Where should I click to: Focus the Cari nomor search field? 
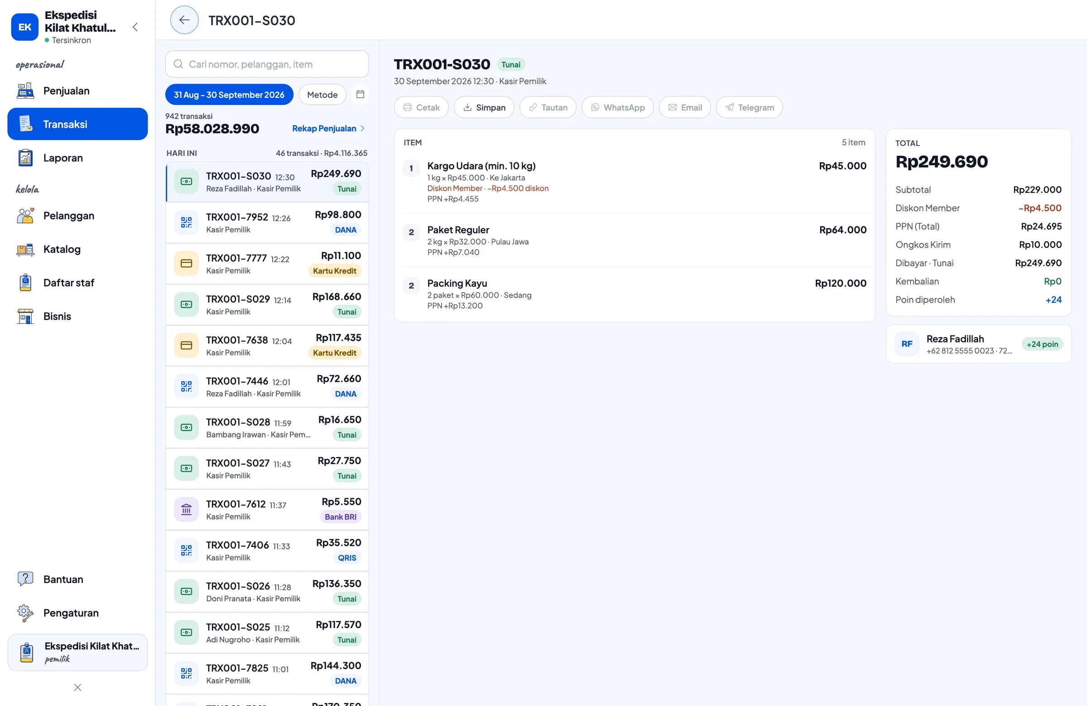point(267,64)
